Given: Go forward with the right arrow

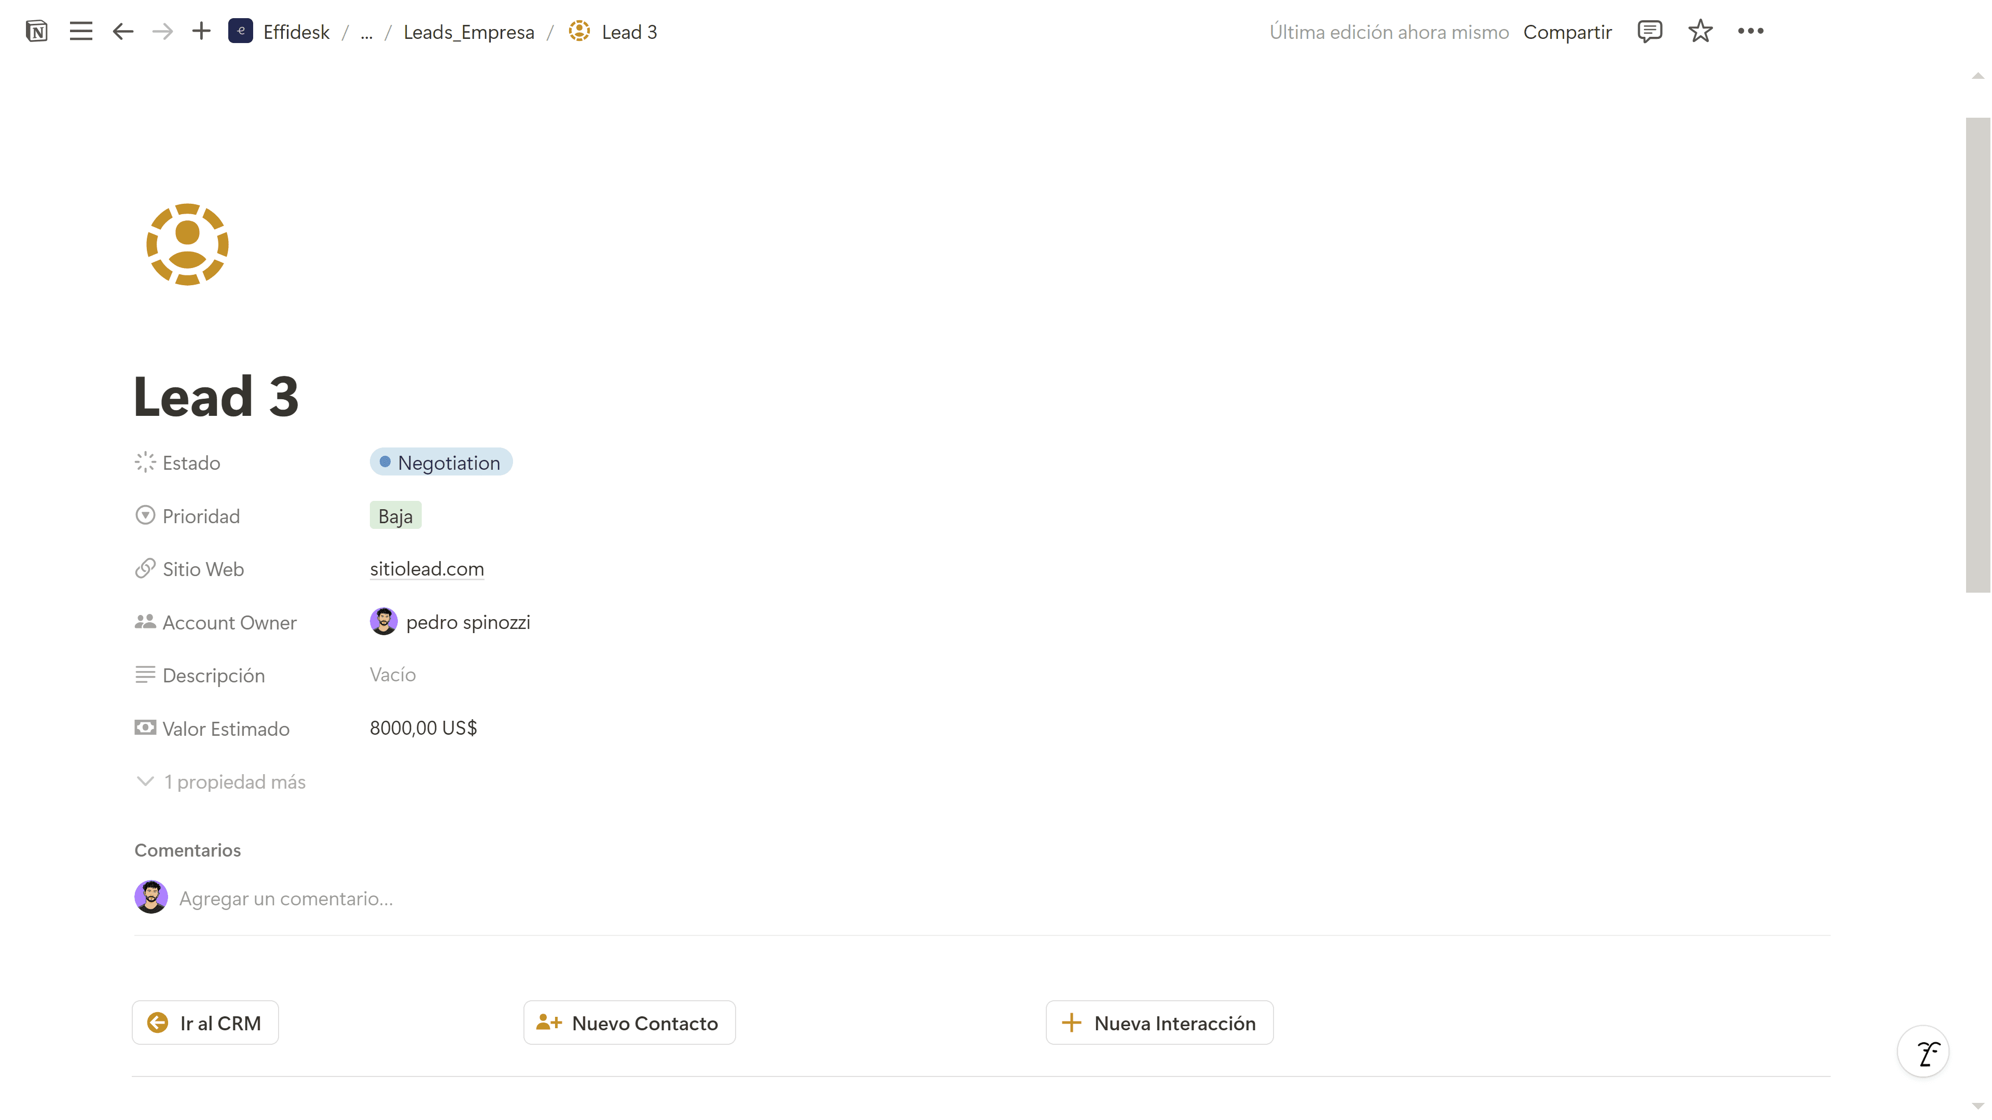Looking at the screenshot, I should click(x=162, y=32).
